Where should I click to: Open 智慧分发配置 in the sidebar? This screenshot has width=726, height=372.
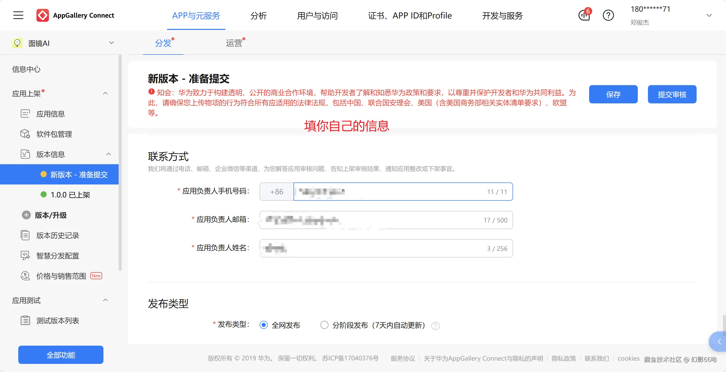click(x=58, y=256)
